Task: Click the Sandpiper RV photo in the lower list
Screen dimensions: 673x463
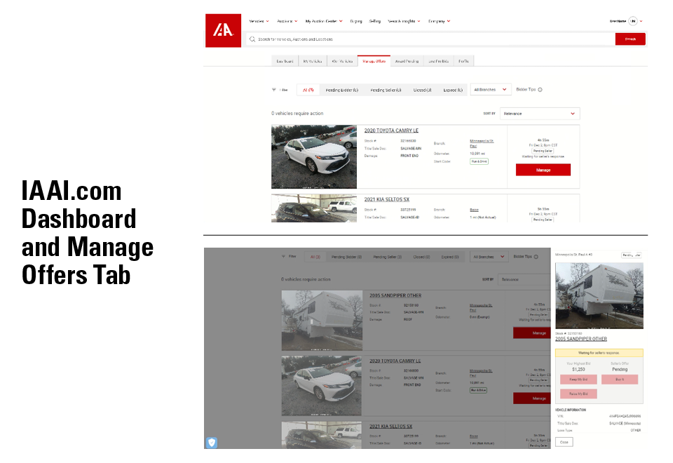Action: click(322, 321)
